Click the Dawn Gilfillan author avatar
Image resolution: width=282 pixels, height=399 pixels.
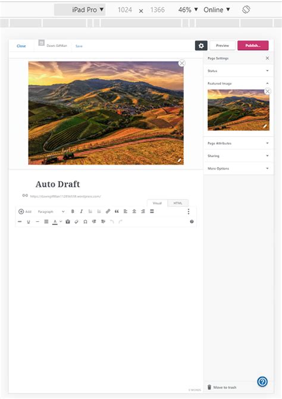(x=41, y=43)
